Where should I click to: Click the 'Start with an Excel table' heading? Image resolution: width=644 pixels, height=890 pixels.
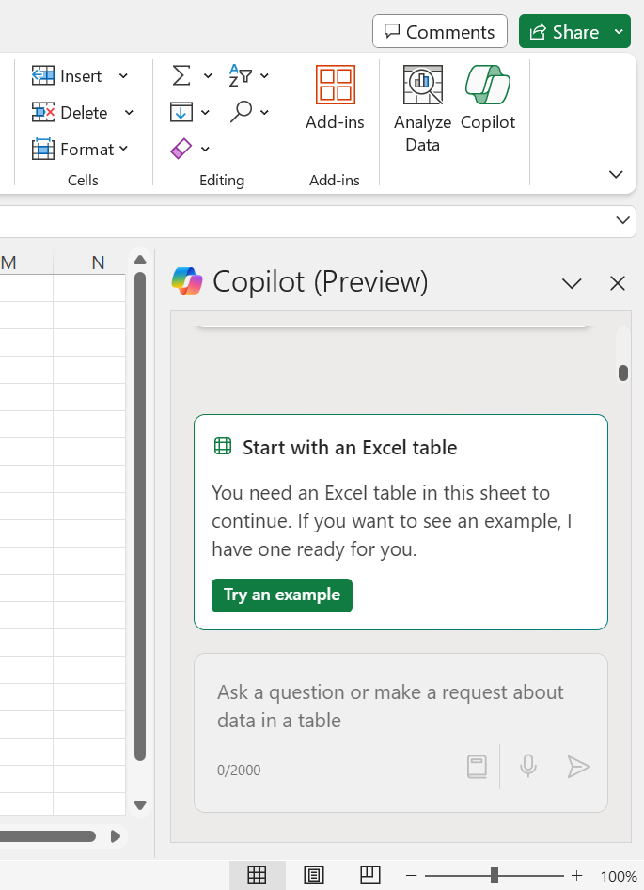point(350,448)
